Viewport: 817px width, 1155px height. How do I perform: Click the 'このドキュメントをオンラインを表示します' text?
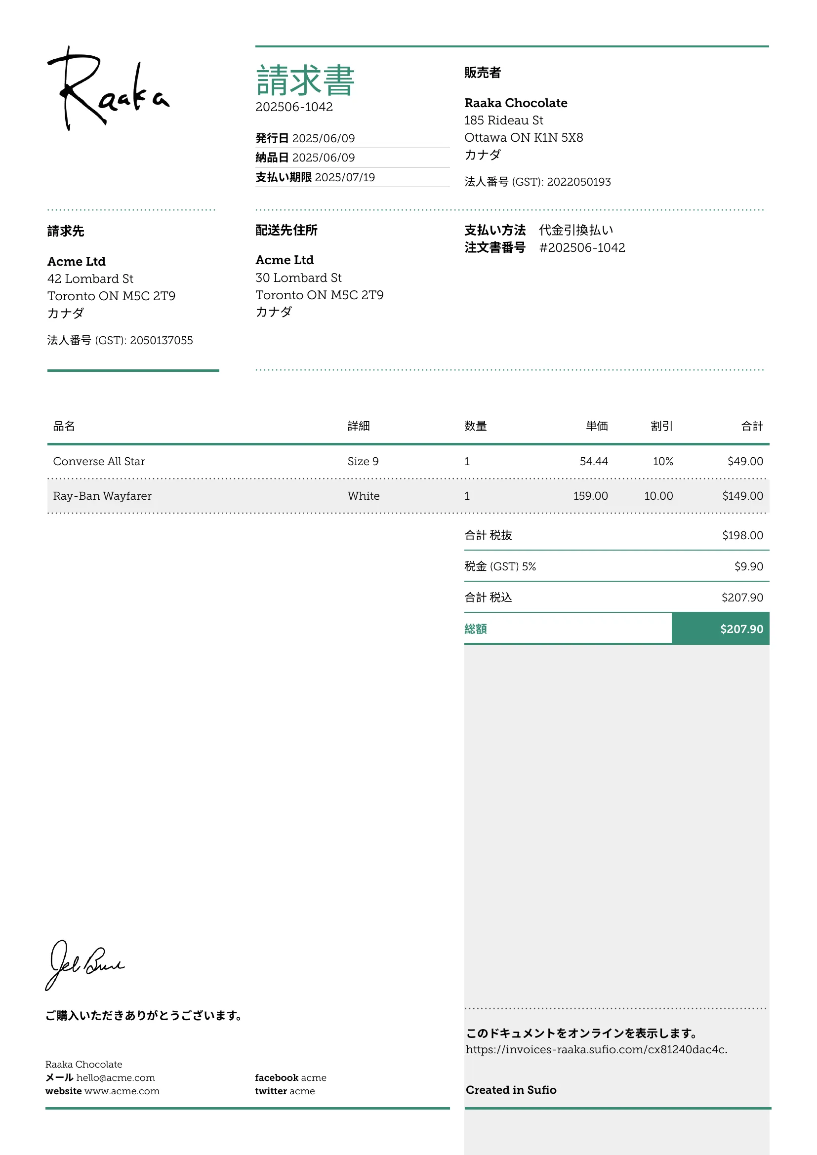click(581, 1033)
